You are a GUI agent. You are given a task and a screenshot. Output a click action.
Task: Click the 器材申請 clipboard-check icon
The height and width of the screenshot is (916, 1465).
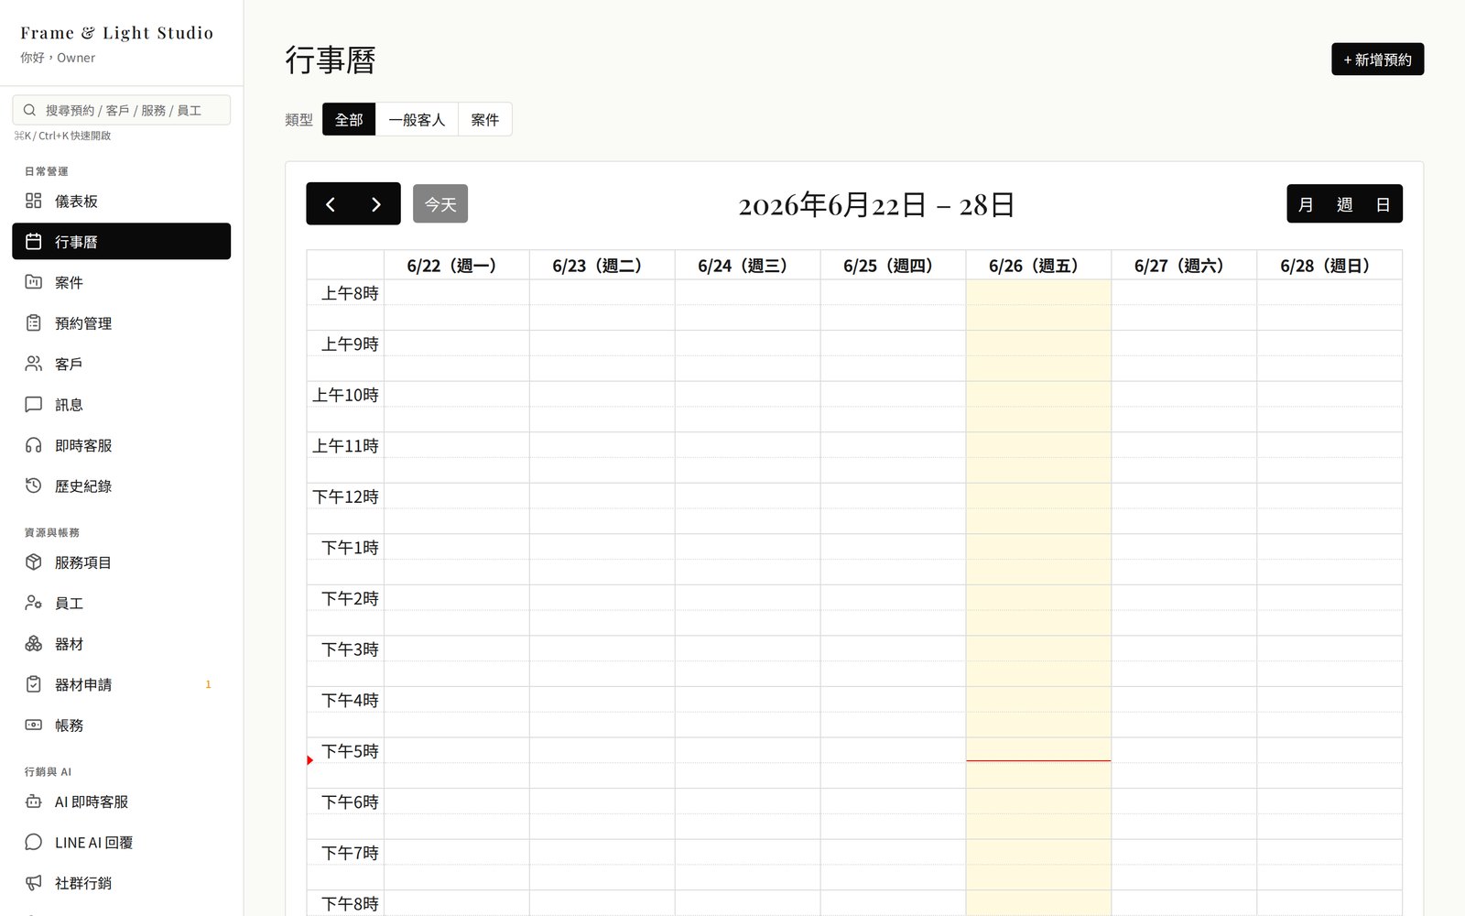[34, 684]
